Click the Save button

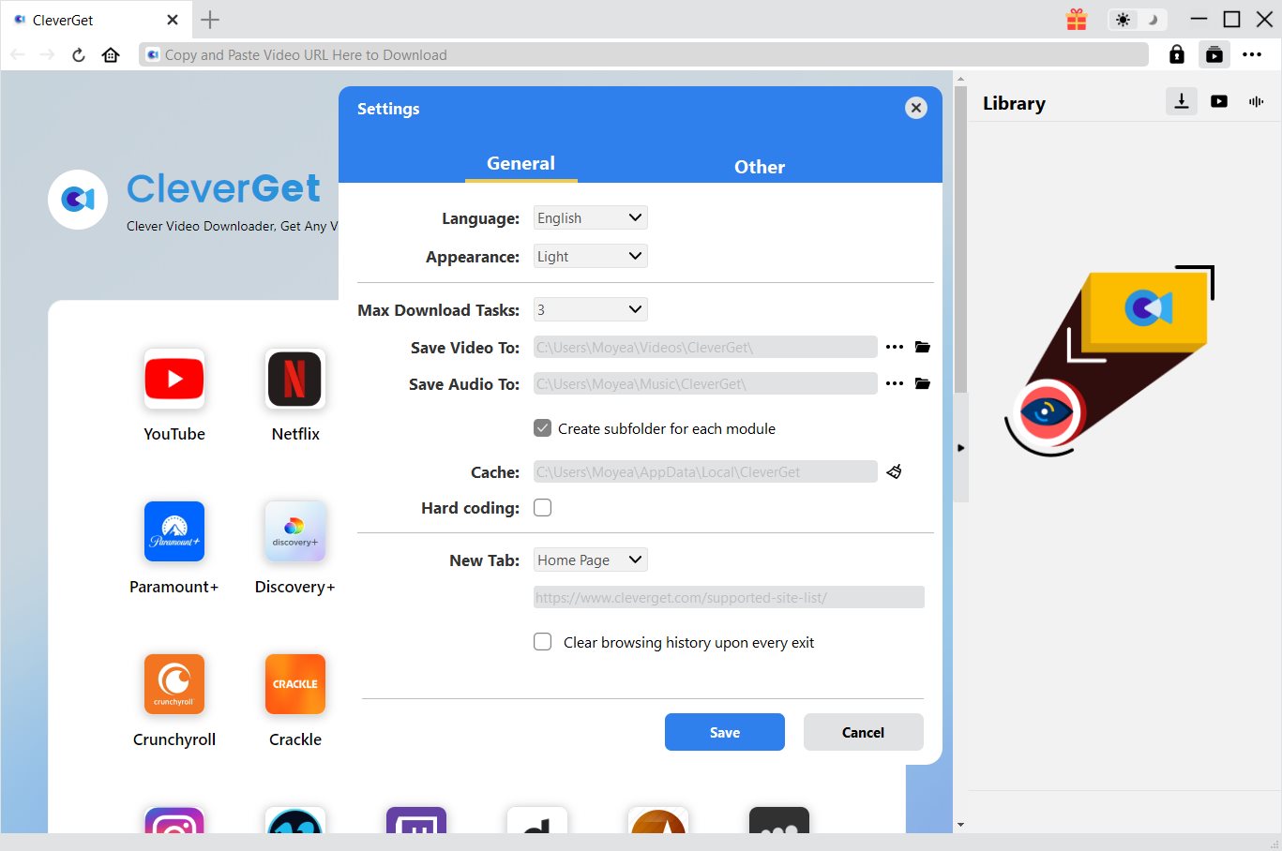click(x=724, y=732)
